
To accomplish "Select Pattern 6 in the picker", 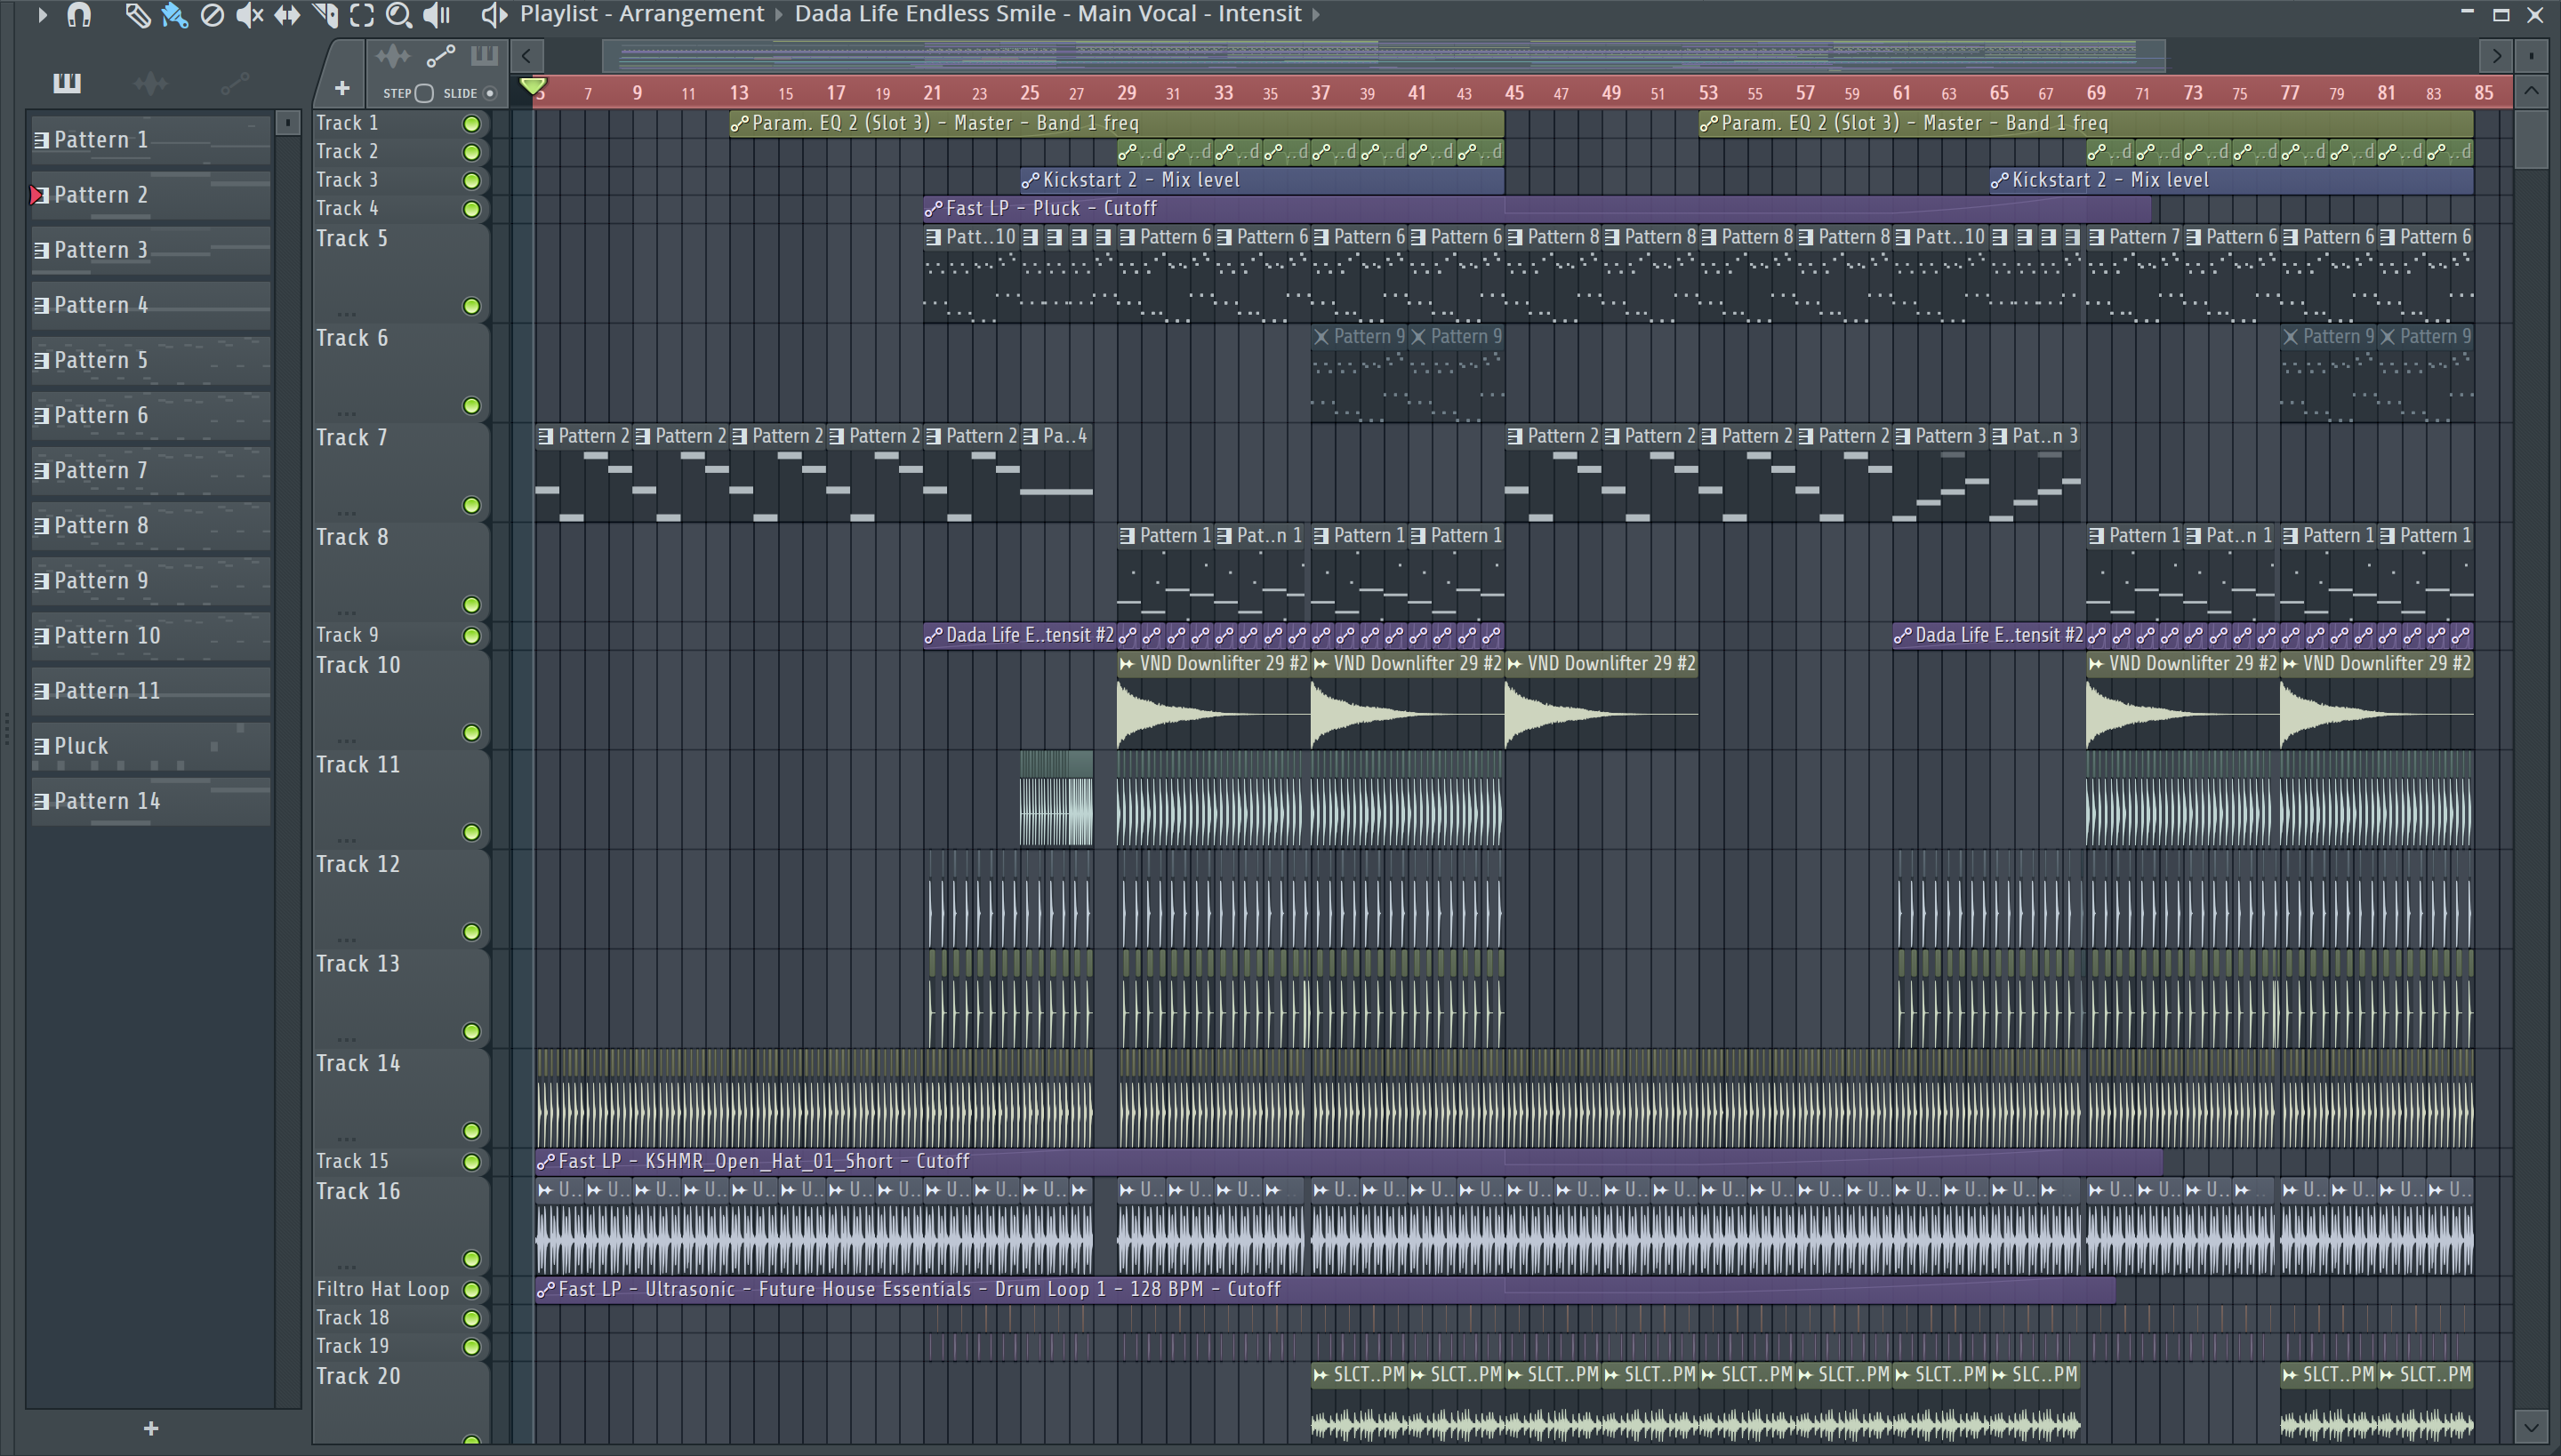I will coord(150,416).
